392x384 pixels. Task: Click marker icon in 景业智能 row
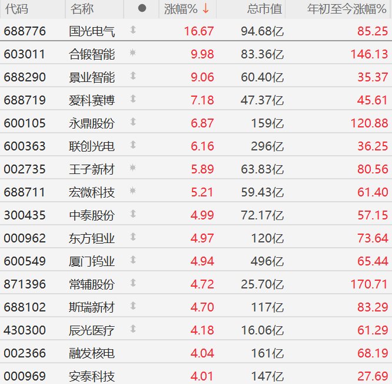tap(133, 76)
